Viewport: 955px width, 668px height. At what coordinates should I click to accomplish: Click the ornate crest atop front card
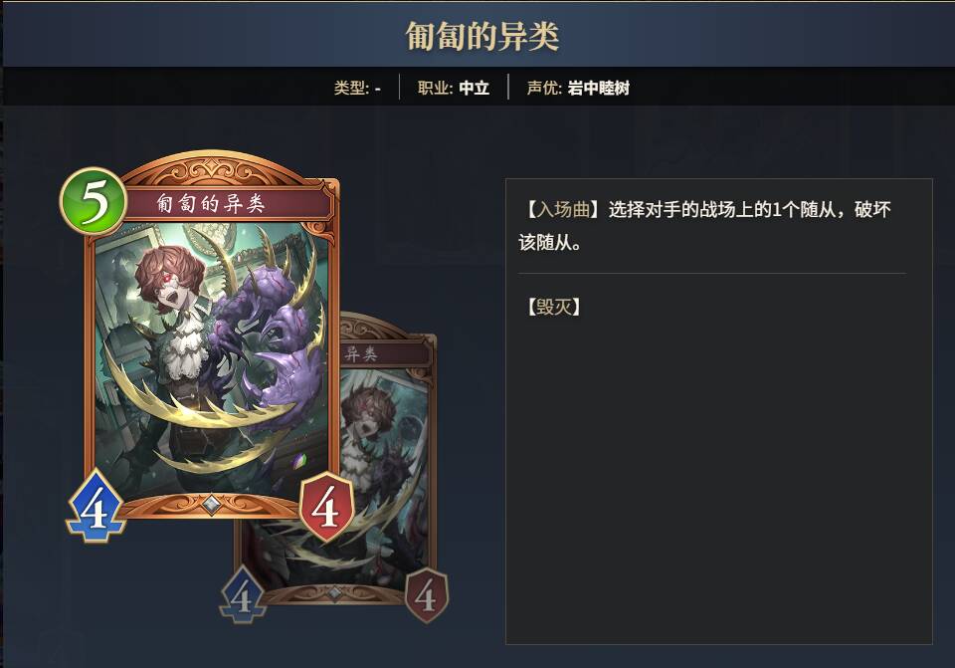(x=211, y=168)
